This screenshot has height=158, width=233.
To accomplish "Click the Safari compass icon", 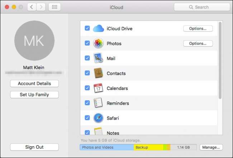I will click(98, 118).
